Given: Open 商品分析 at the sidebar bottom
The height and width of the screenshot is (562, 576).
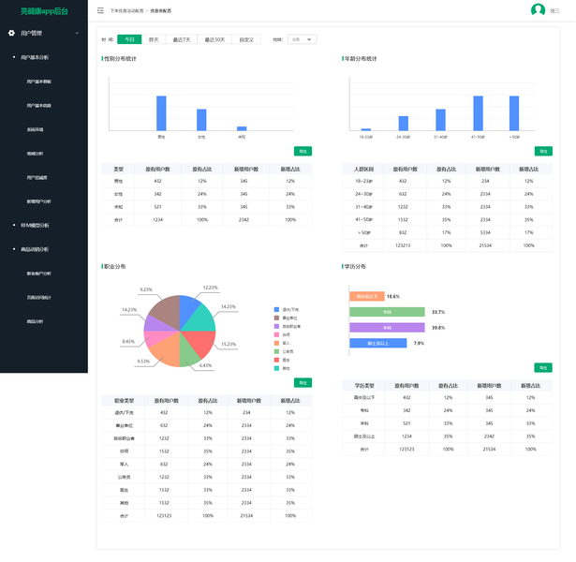Looking at the screenshot, I should [x=35, y=321].
